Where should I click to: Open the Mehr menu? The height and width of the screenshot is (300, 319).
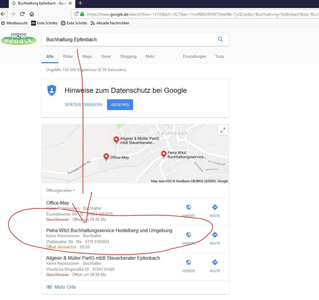point(150,57)
